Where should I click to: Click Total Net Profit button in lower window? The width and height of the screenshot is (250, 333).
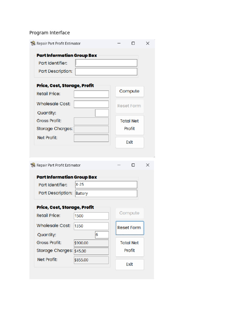130,247
